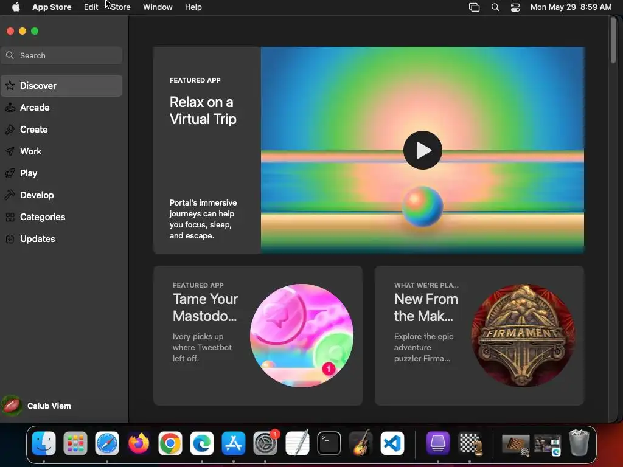Click the star icon beside Discover

[x=10, y=85]
